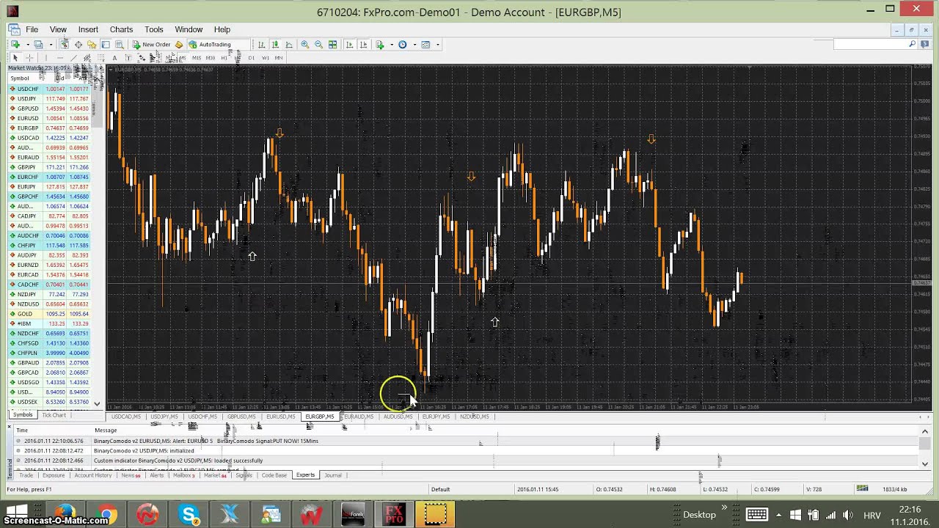Zoom out on the chart
This screenshot has height=528, width=939.
click(x=318, y=44)
